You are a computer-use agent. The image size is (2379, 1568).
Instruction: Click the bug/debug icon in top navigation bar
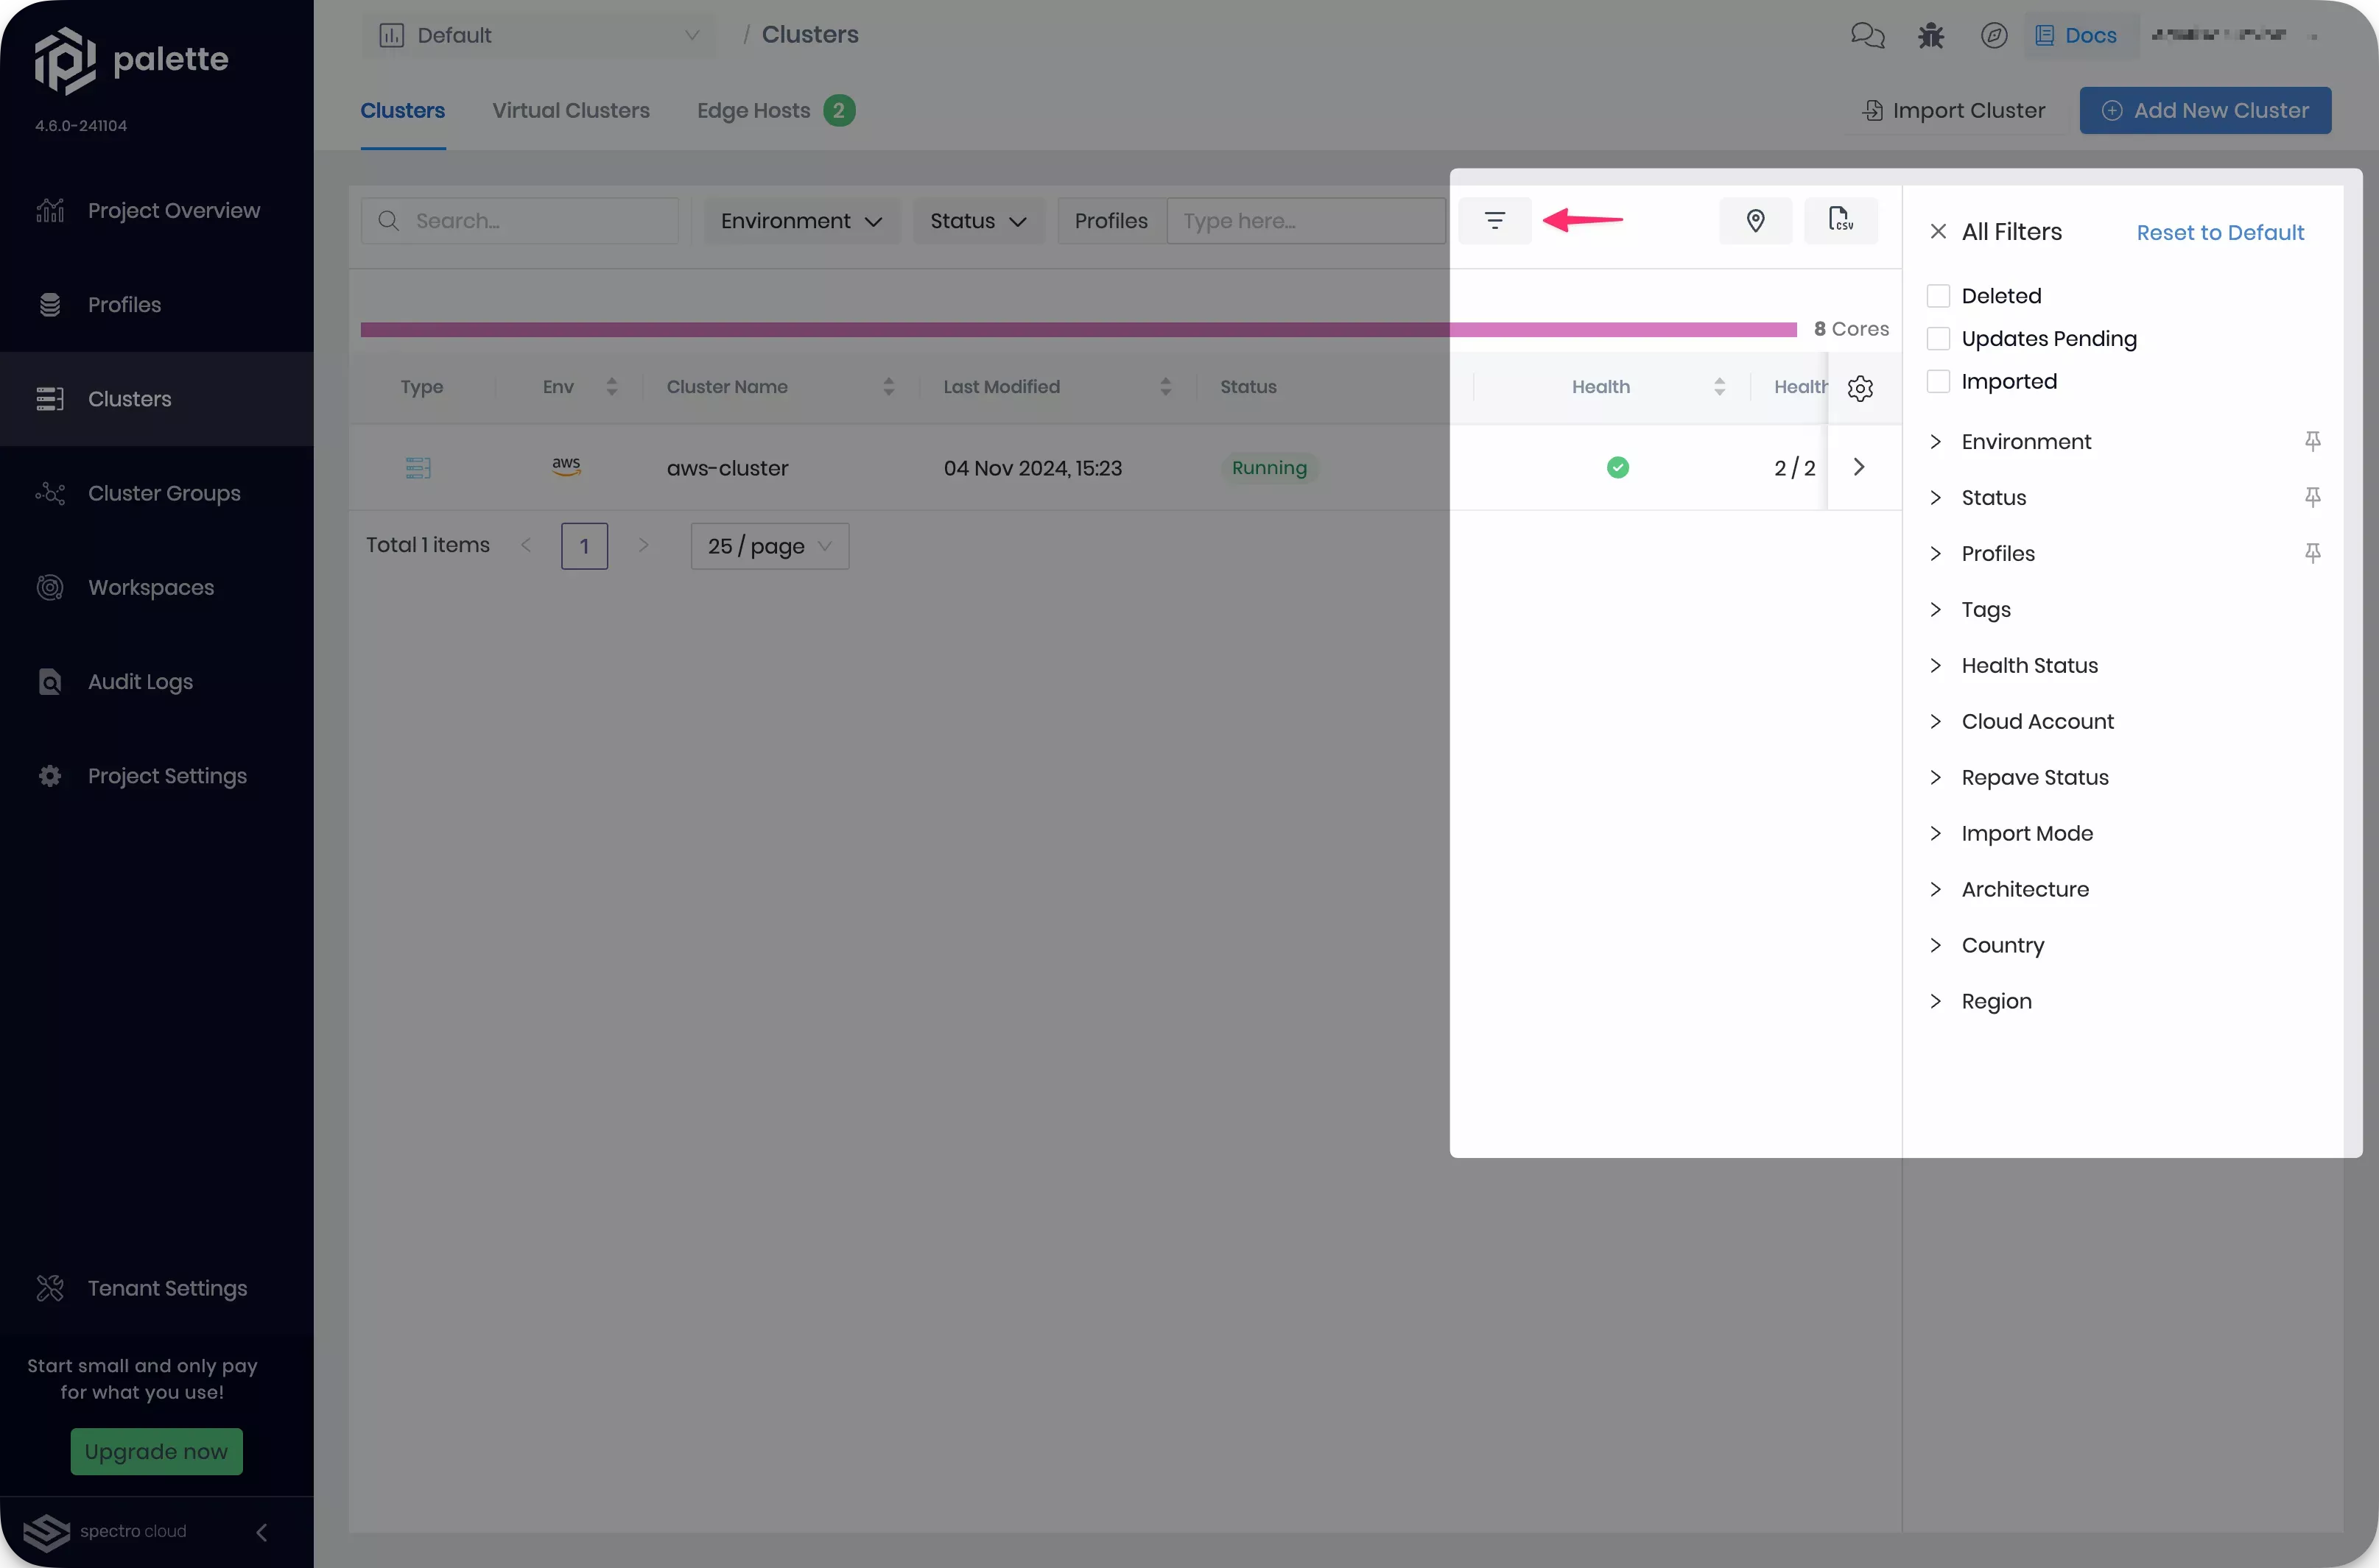coord(1931,33)
